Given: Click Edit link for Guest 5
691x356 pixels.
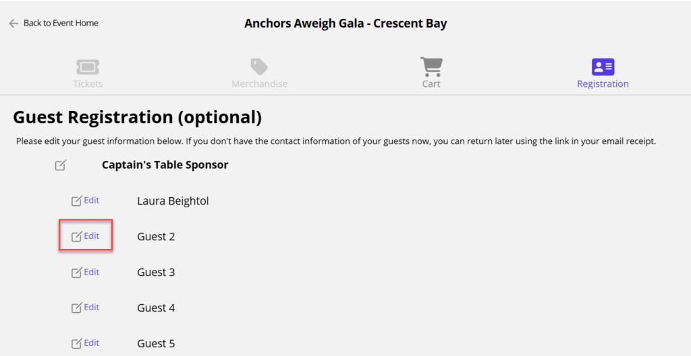Looking at the screenshot, I should pyautogui.click(x=92, y=343).
